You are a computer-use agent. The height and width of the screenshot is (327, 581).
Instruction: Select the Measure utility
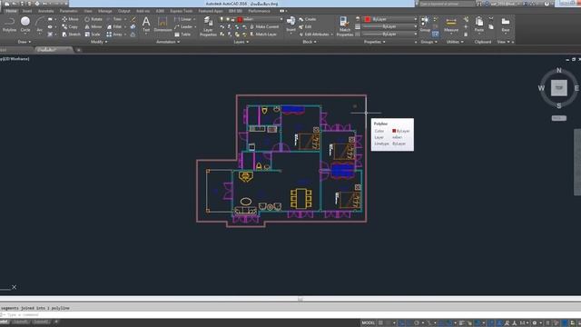pos(451,25)
